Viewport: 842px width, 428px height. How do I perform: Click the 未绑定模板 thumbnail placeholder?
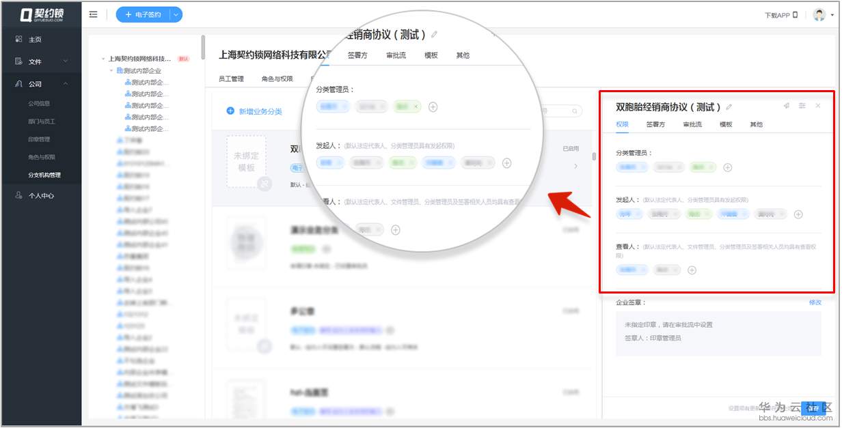click(x=245, y=162)
